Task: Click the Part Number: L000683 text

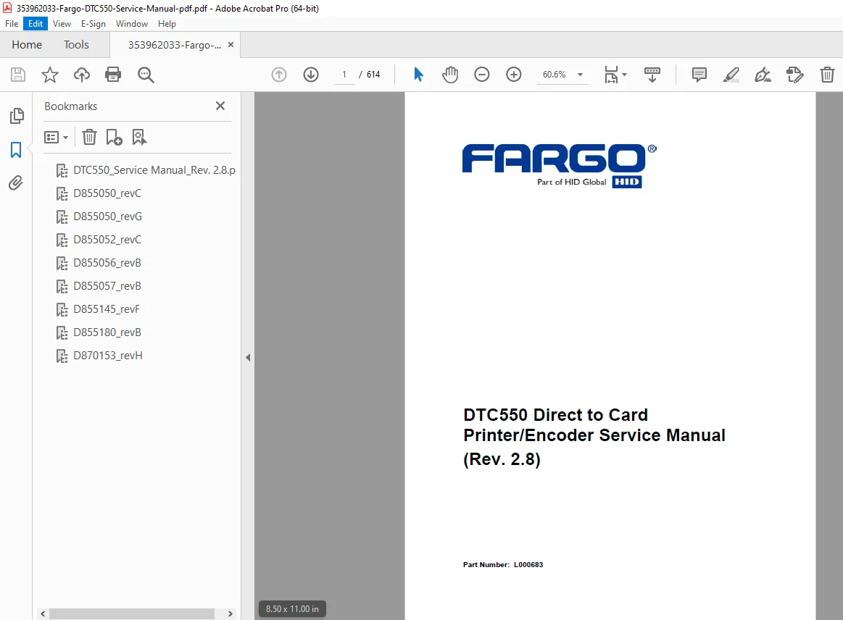Action: pyautogui.click(x=502, y=565)
